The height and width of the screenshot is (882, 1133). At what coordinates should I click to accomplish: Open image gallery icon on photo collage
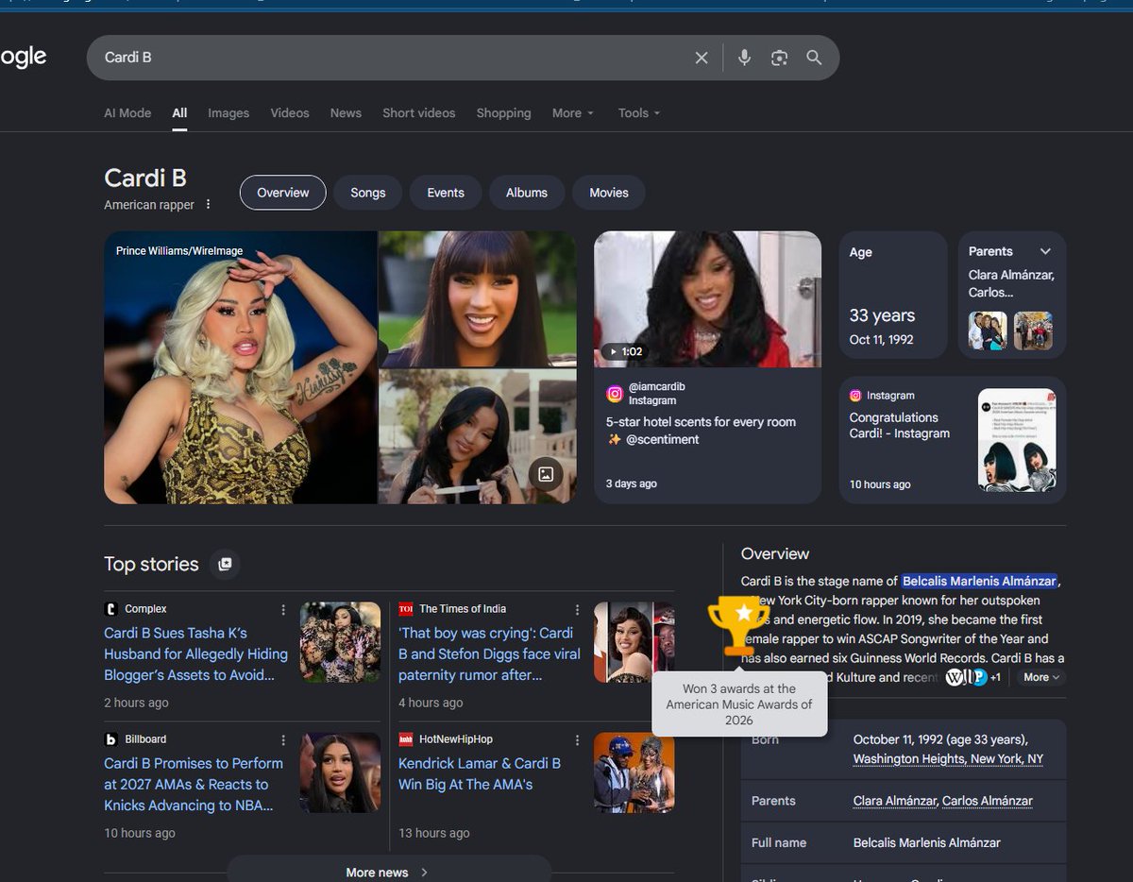coord(545,473)
